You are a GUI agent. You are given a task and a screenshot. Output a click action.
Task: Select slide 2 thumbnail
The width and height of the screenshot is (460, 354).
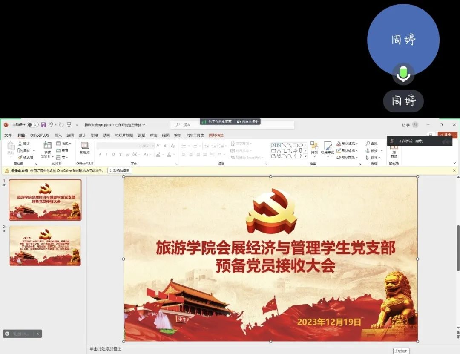pyautogui.click(x=45, y=246)
